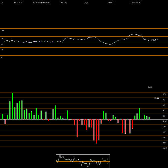Click the 40 label on MR axis
This screenshot has width=168, height=168.
[164, 111]
